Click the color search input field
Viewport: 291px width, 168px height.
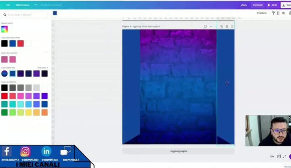point(25,15)
